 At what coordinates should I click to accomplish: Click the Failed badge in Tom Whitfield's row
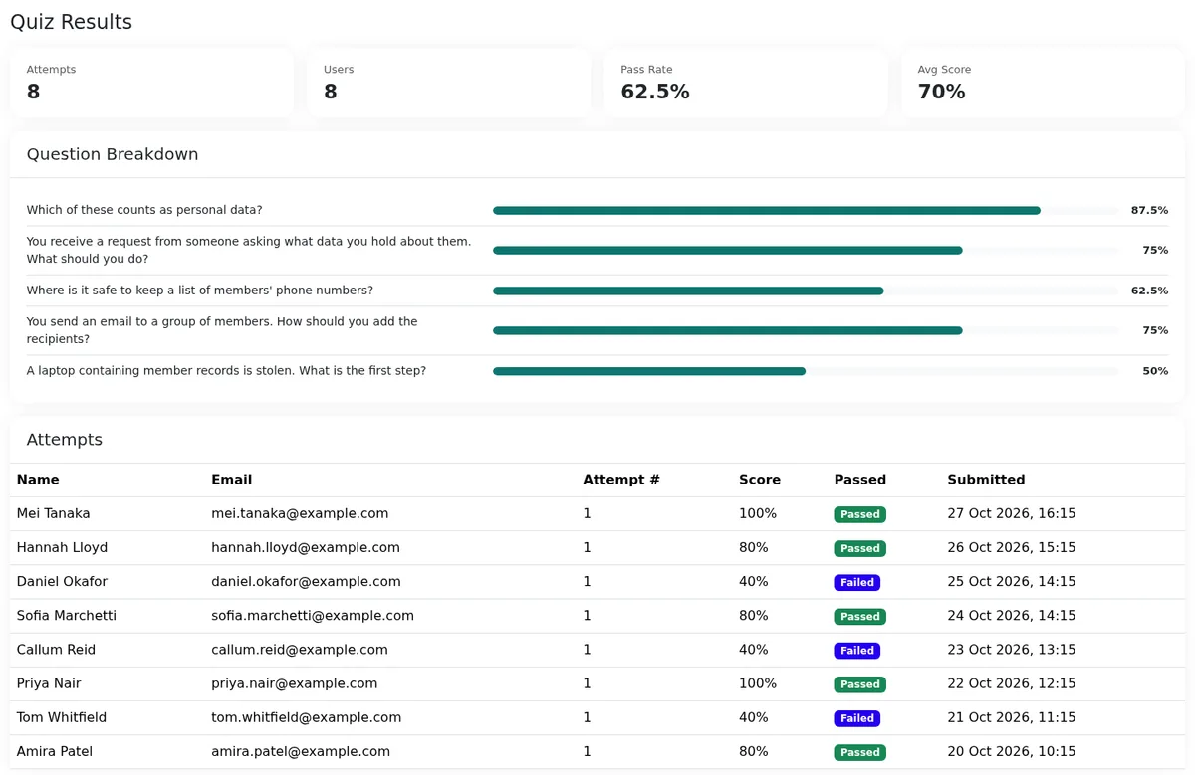point(857,717)
